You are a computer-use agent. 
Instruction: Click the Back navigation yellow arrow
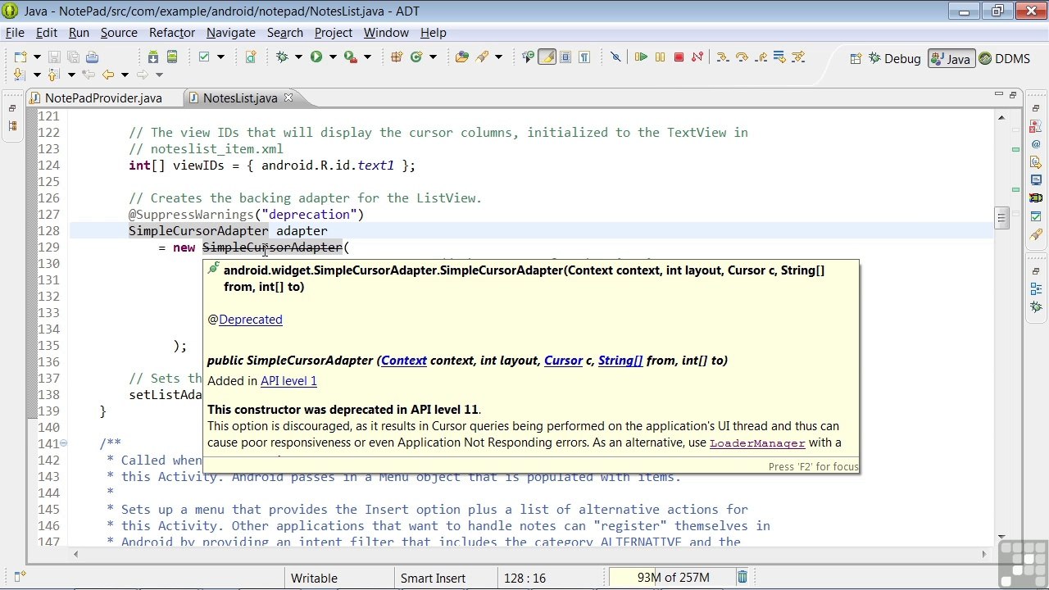point(107,75)
